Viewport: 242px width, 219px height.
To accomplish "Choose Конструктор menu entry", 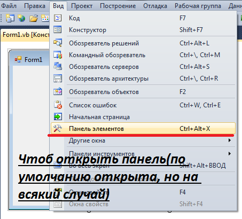I will click(x=143, y=30).
